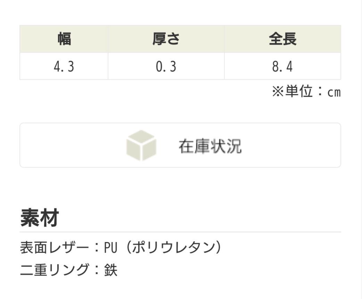Open the 在庫状況 stock status button
The height and width of the screenshot is (299, 362).
click(x=180, y=145)
